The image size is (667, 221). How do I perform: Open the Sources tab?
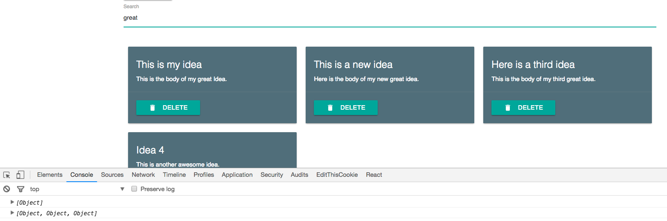pyautogui.click(x=112, y=175)
